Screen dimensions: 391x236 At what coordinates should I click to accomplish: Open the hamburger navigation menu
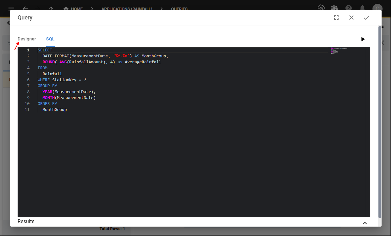11,8
